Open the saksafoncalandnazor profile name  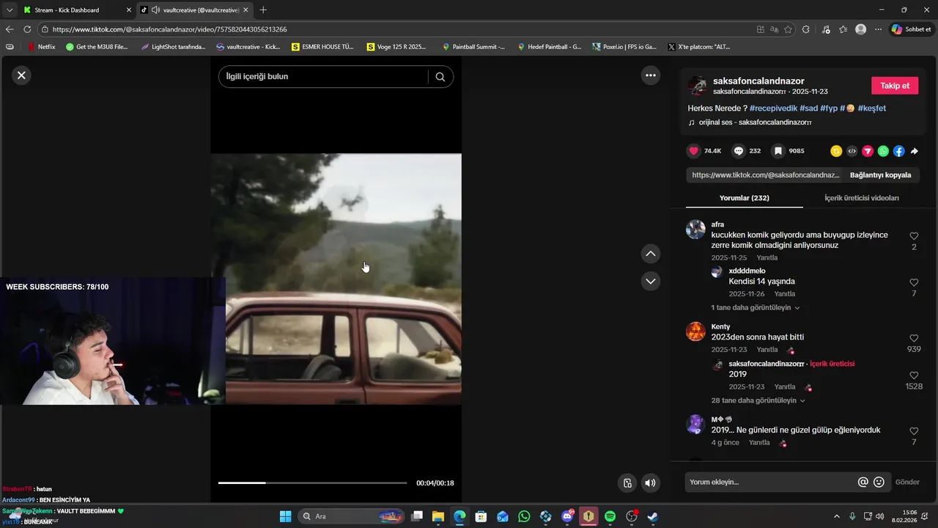click(x=758, y=81)
